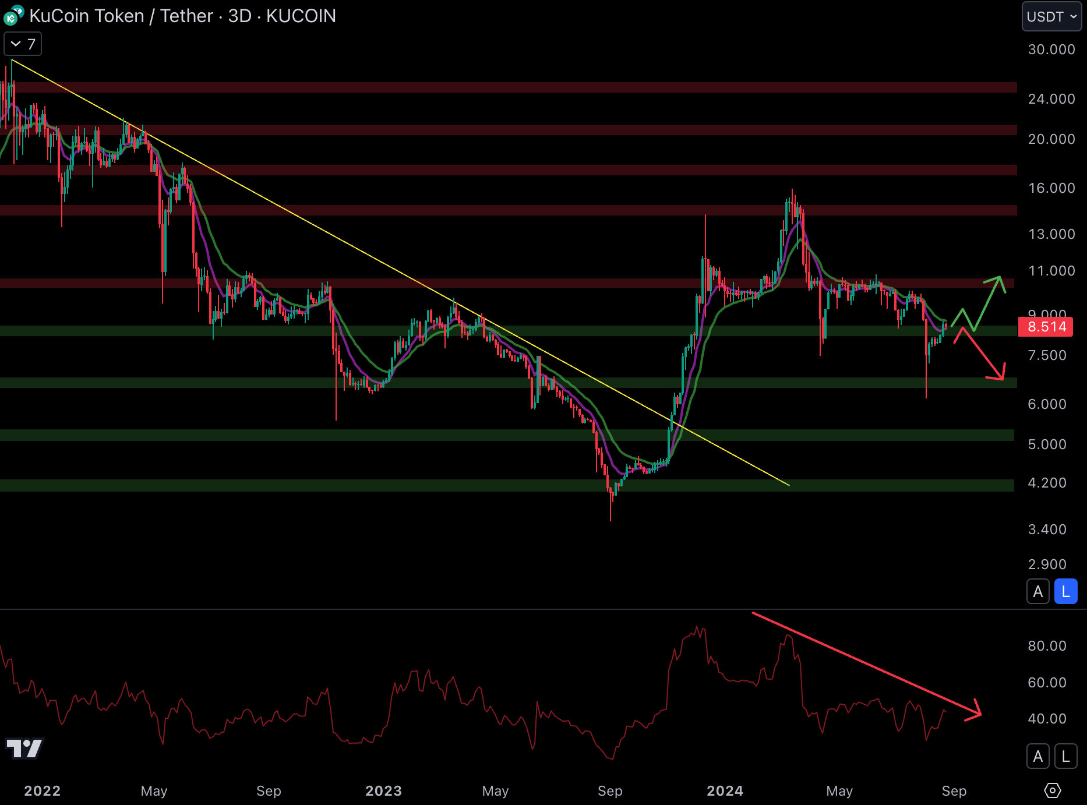Expand the collapsed indicators legend showing 7

(23, 44)
